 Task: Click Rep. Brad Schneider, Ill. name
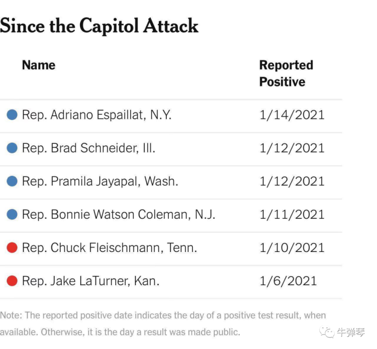(88, 148)
